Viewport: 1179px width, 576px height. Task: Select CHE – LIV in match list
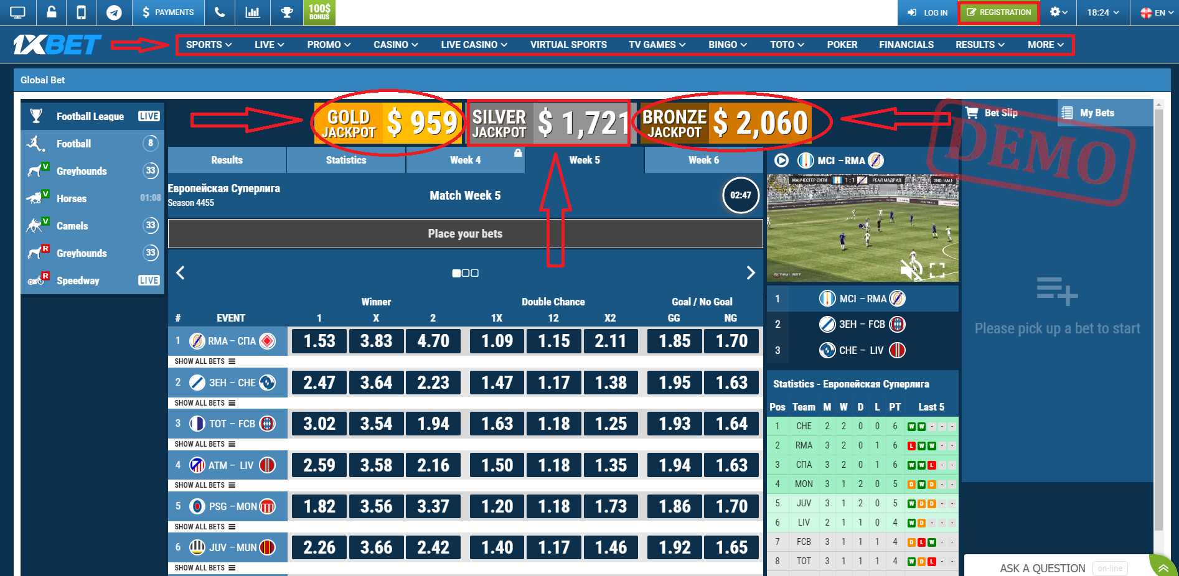(x=863, y=350)
